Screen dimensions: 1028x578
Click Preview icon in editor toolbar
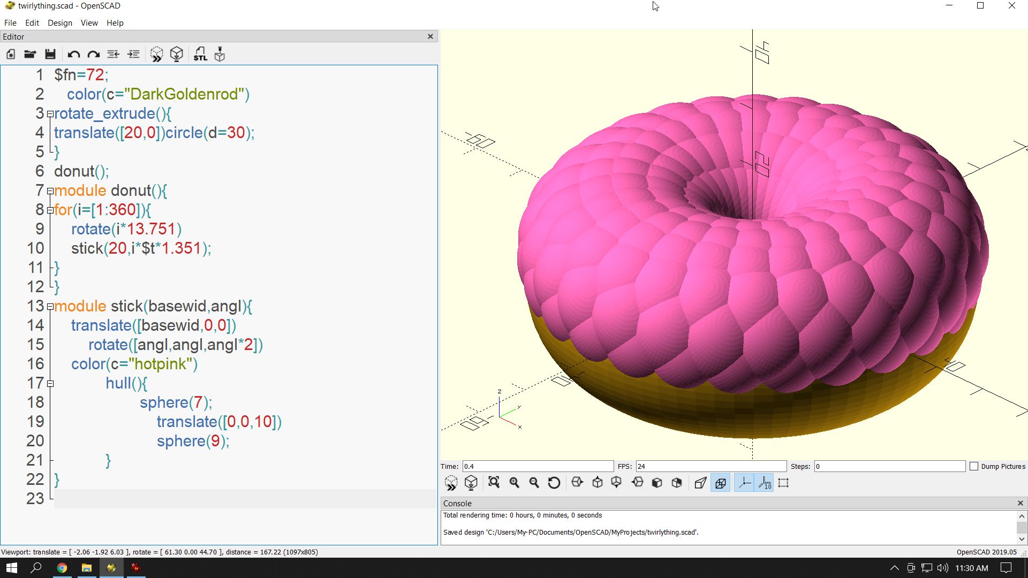click(156, 54)
